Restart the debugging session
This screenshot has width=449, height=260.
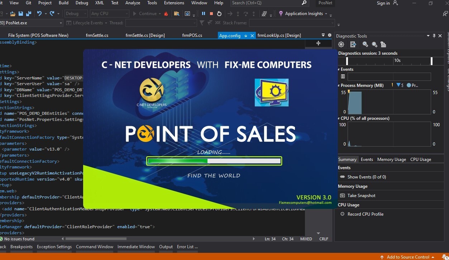point(219,14)
